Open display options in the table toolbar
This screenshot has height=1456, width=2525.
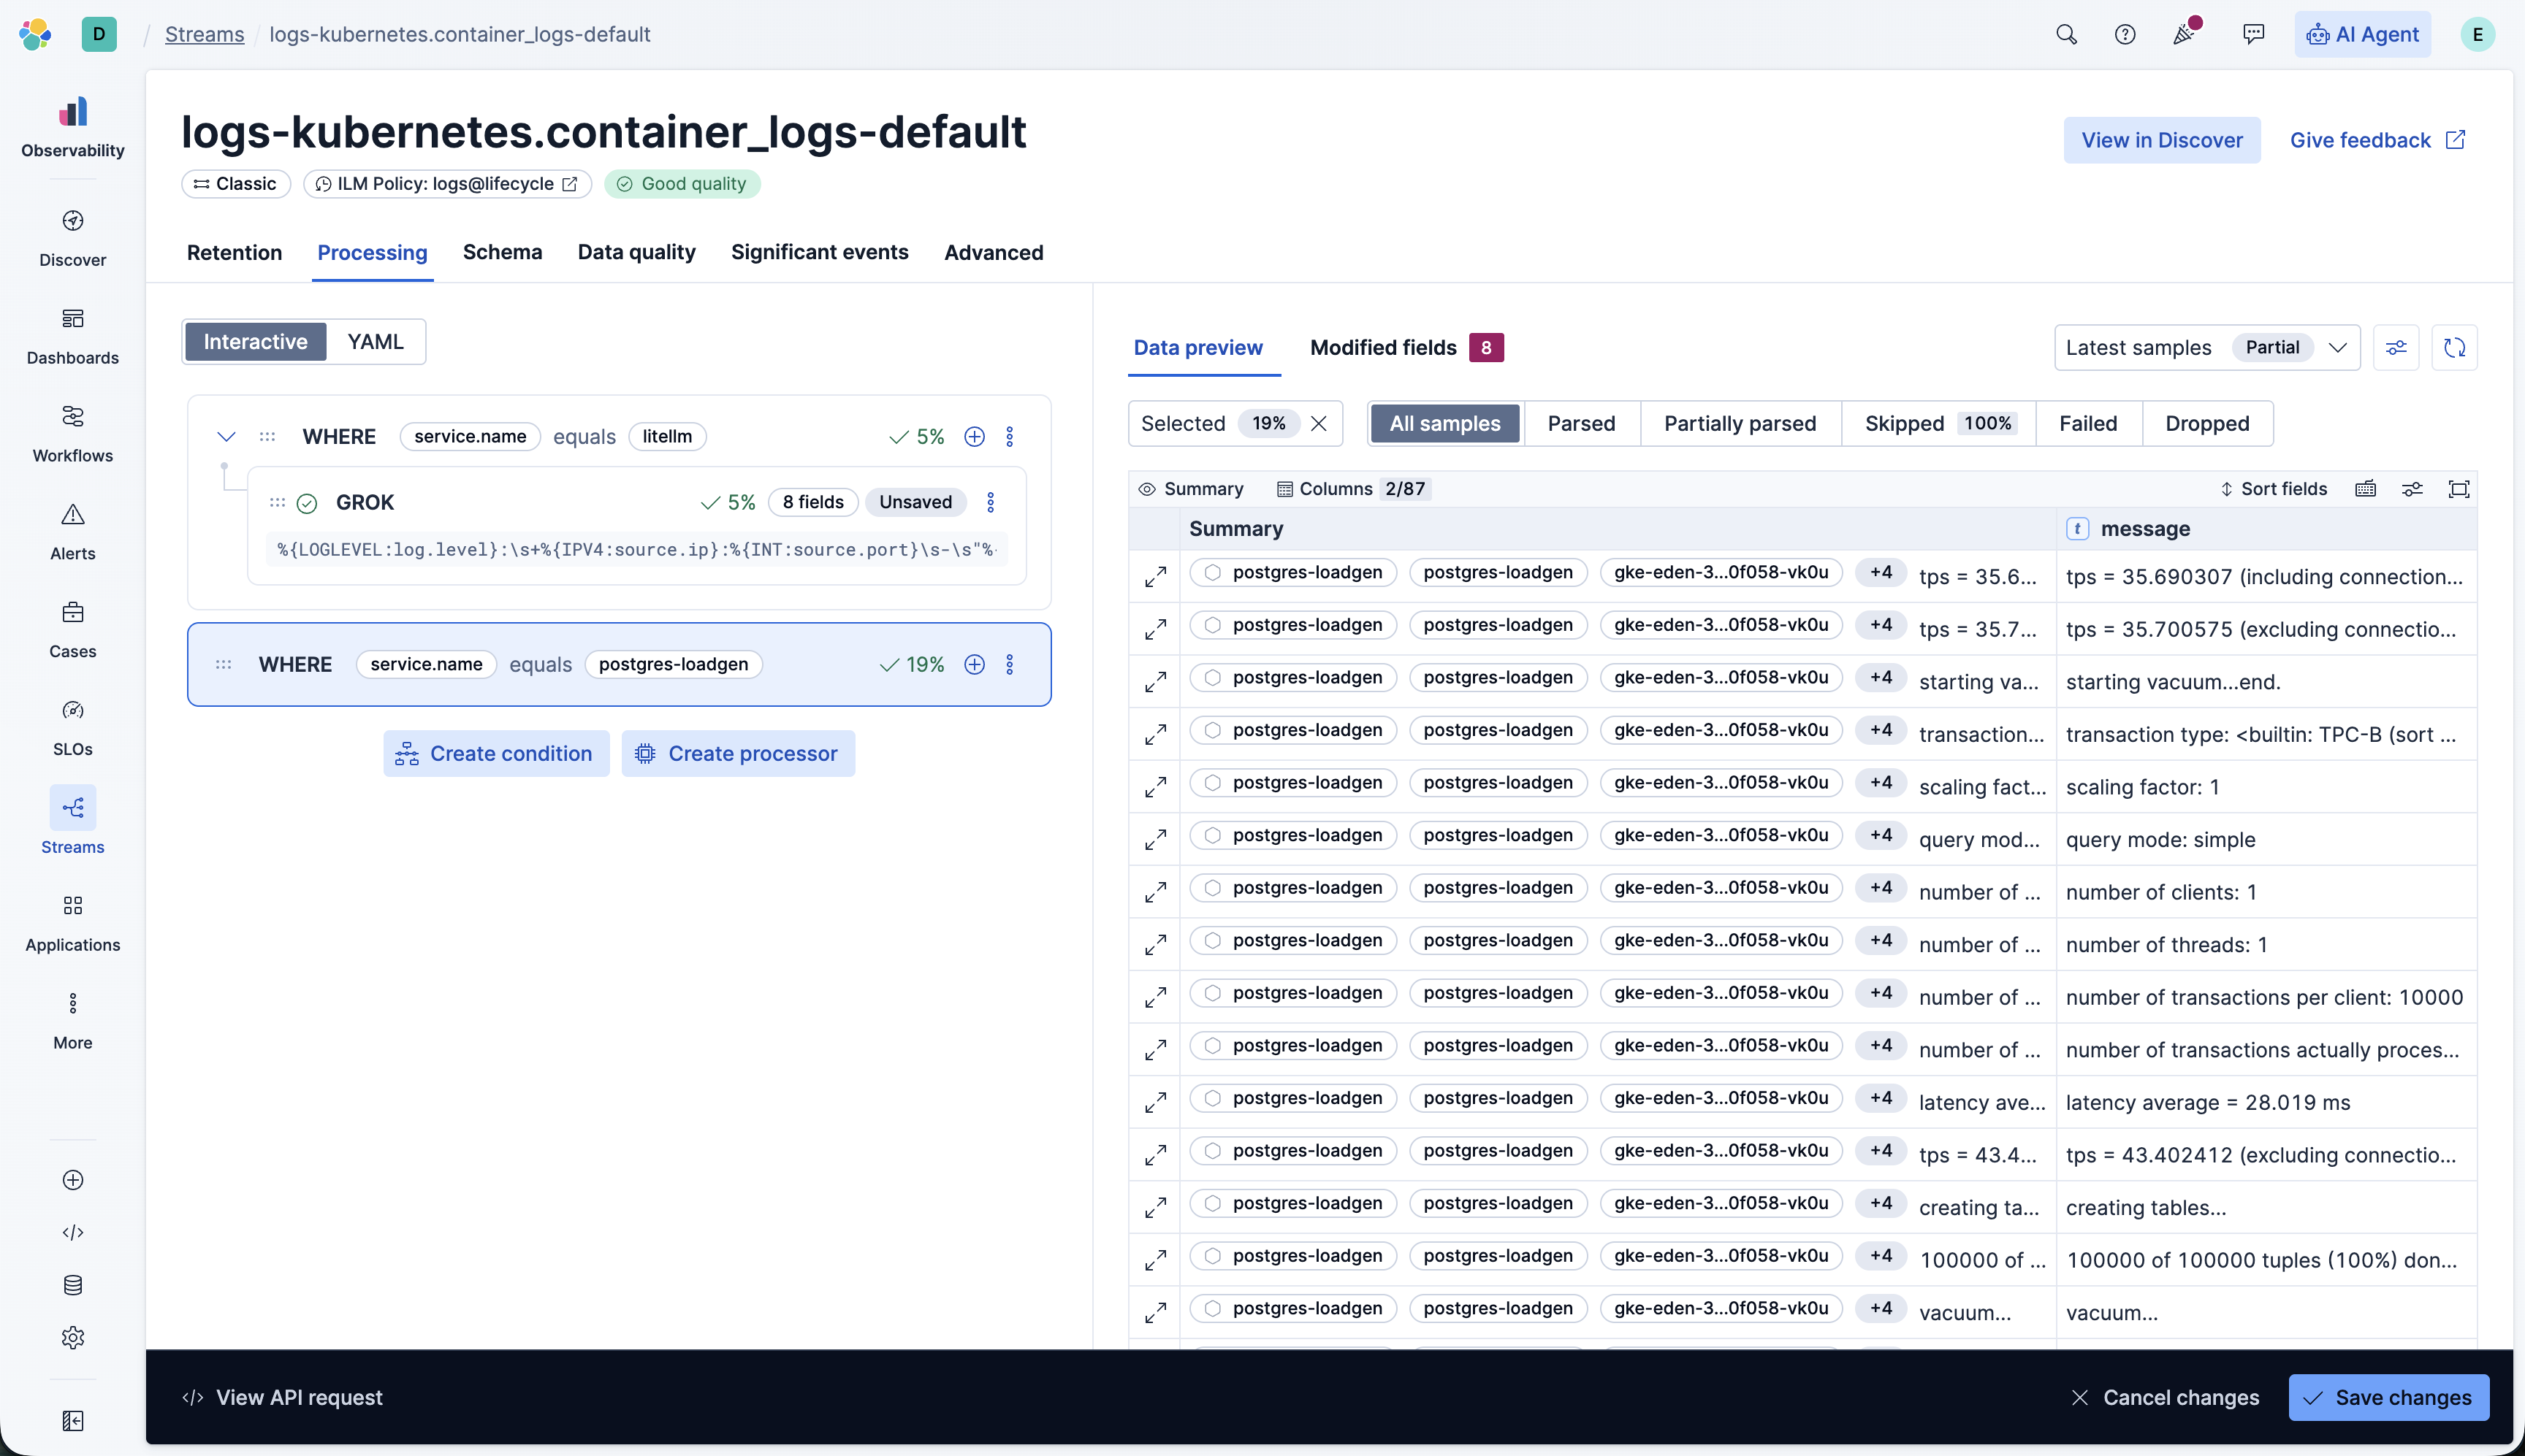pyautogui.click(x=2412, y=489)
